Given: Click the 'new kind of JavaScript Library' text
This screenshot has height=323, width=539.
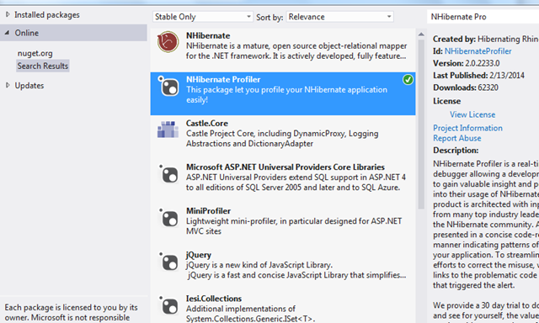Looking at the screenshot, I should [259, 265].
